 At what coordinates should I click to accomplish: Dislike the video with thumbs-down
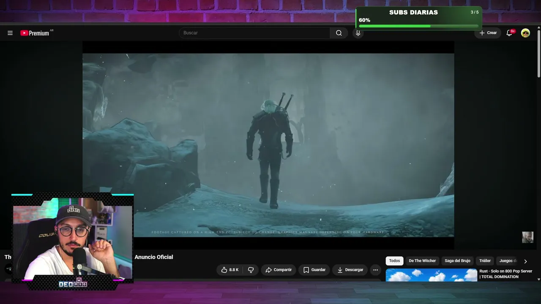tap(251, 270)
